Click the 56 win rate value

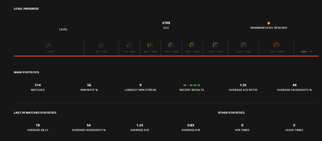tap(89, 85)
